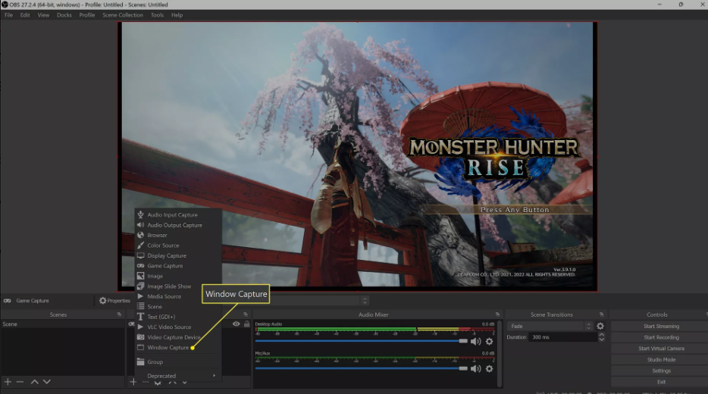Click the Audio Mixer vertical scrollbar

[500, 353]
